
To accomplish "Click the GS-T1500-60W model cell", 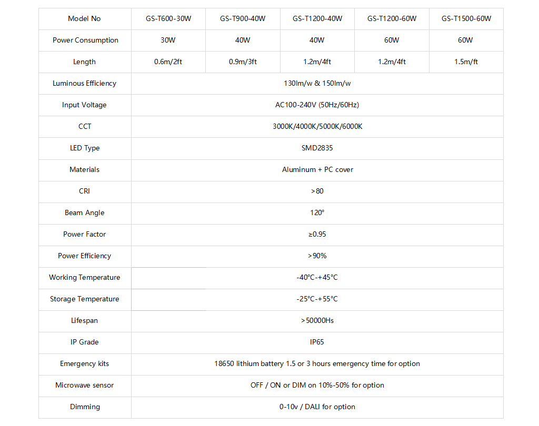I will [x=466, y=18].
